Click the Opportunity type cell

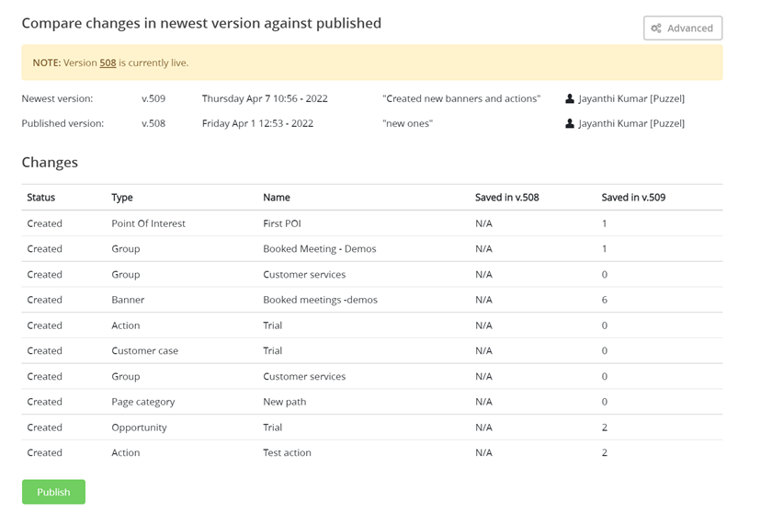pos(139,427)
